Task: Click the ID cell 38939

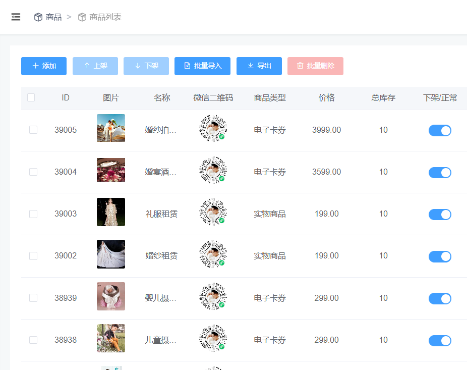Action: tap(66, 298)
